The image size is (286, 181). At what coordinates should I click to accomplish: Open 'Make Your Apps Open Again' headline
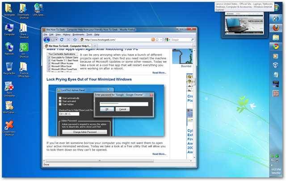(93, 49)
